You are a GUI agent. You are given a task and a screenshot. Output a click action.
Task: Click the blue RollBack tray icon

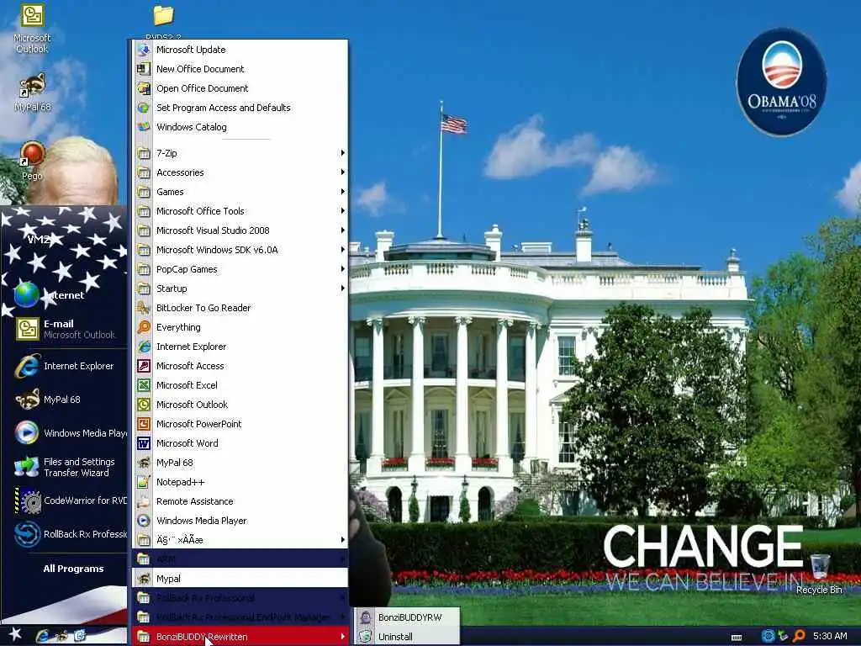768,636
